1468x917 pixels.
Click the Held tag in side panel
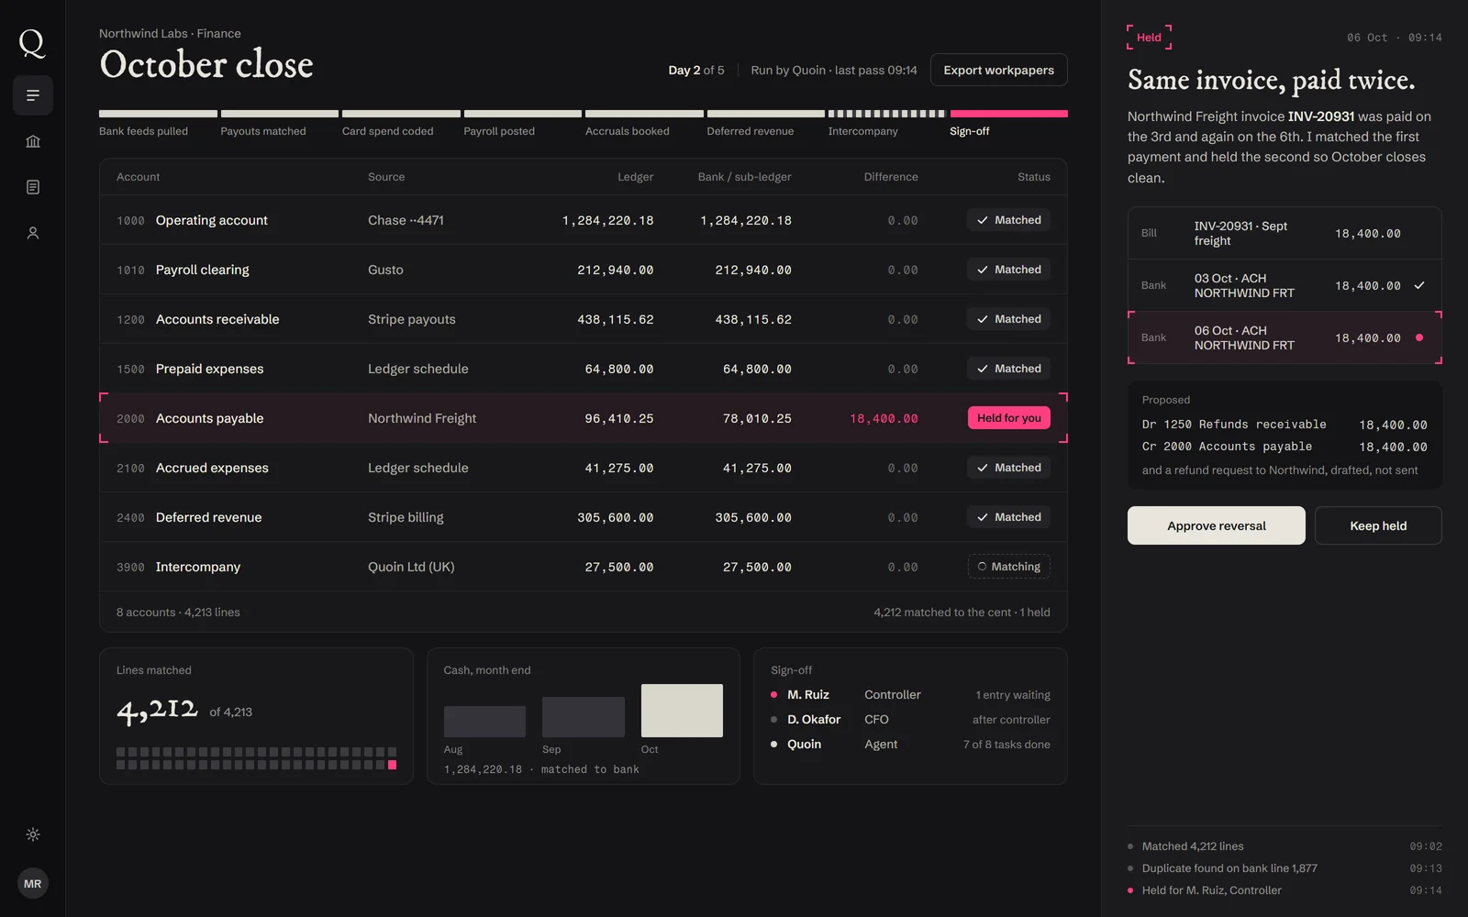click(1149, 38)
